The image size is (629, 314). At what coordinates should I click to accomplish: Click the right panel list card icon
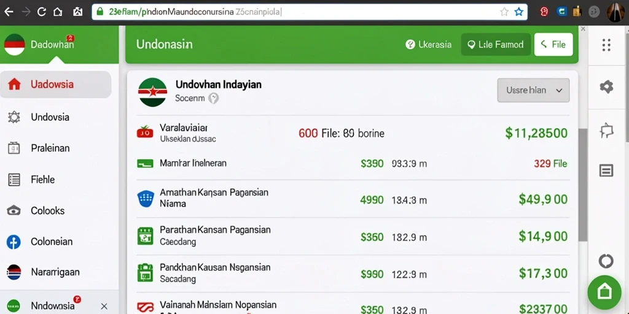pyautogui.click(x=606, y=170)
